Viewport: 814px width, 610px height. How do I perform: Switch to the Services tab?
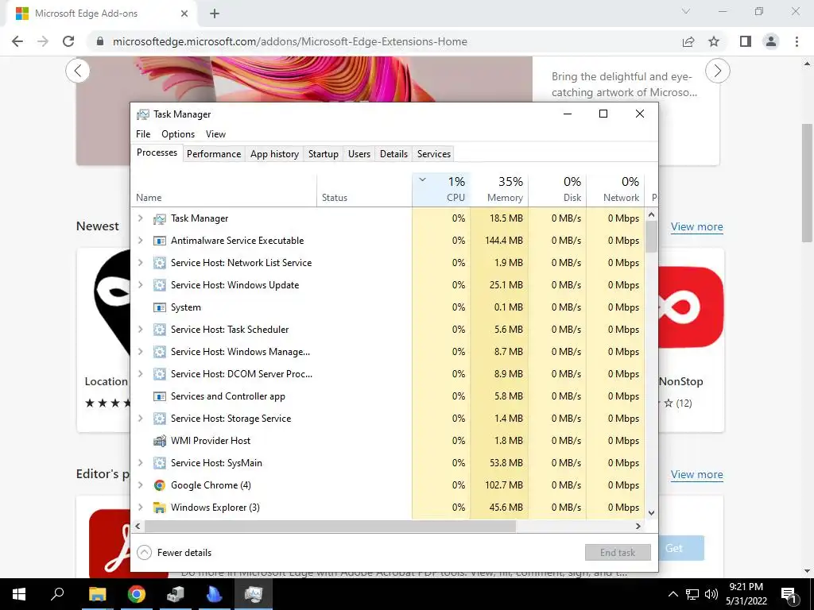point(433,154)
